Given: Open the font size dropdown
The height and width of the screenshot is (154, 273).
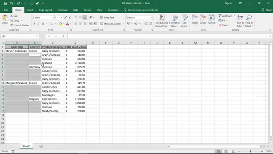Looking at the screenshot, I should 61,18.
